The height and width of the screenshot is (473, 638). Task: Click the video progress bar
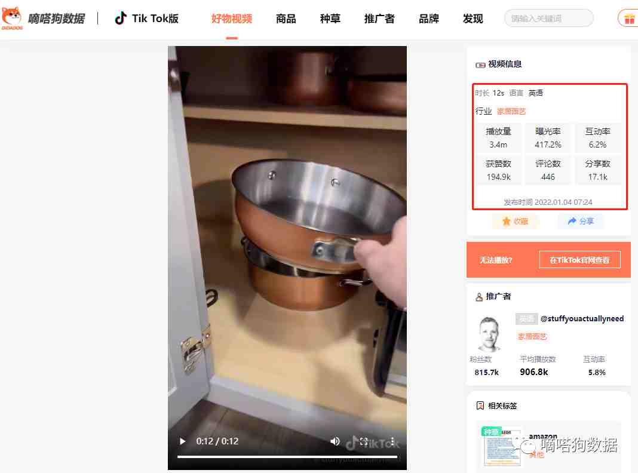pyautogui.click(x=287, y=457)
